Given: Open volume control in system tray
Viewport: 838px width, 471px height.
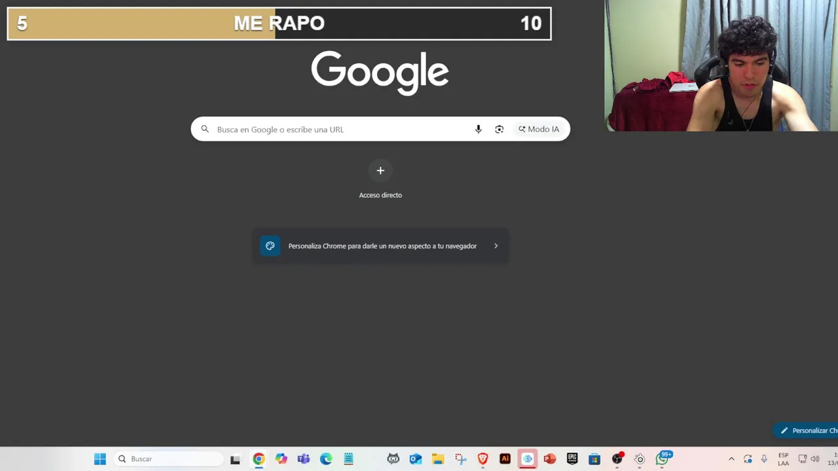Looking at the screenshot, I should coord(815,459).
